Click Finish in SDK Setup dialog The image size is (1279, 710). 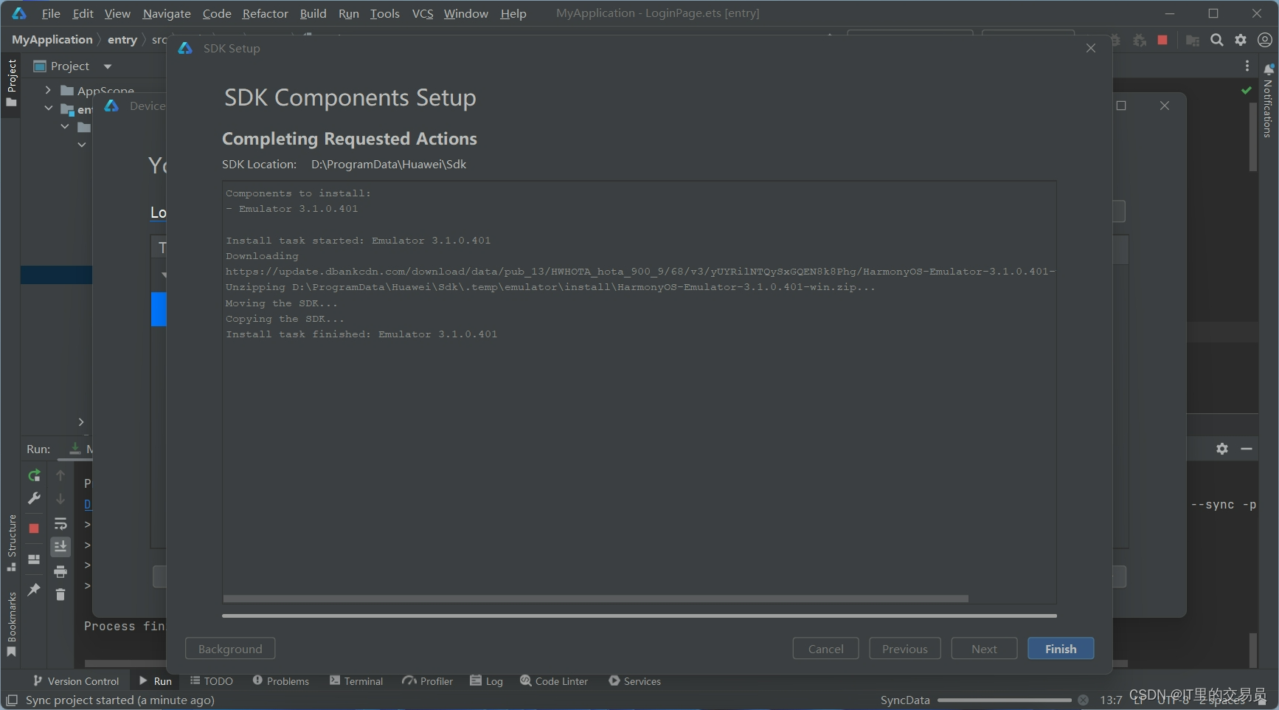[x=1061, y=649]
